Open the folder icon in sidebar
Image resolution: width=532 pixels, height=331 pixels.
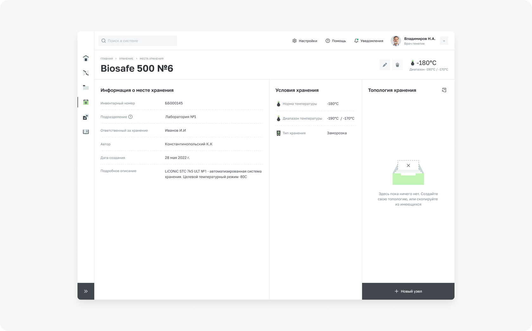86,88
